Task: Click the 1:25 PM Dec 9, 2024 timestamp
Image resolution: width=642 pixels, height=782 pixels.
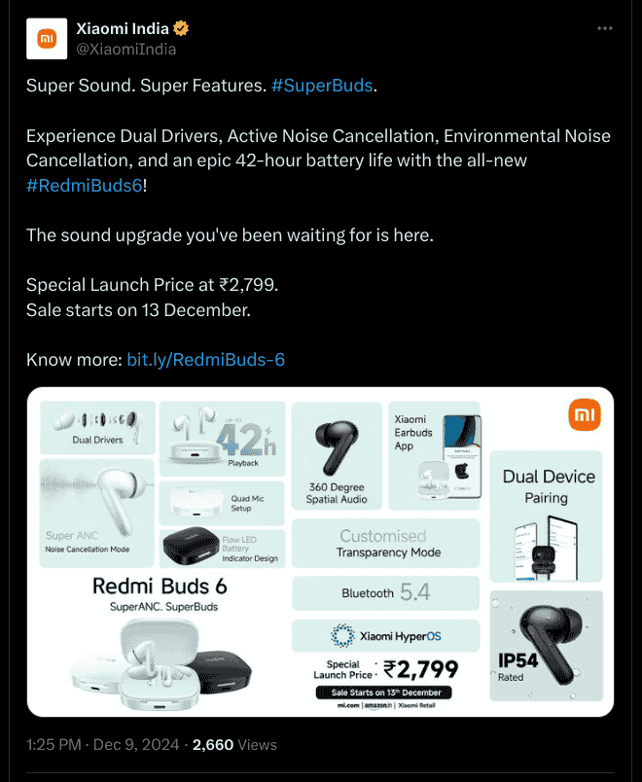Action: tap(102, 745)
